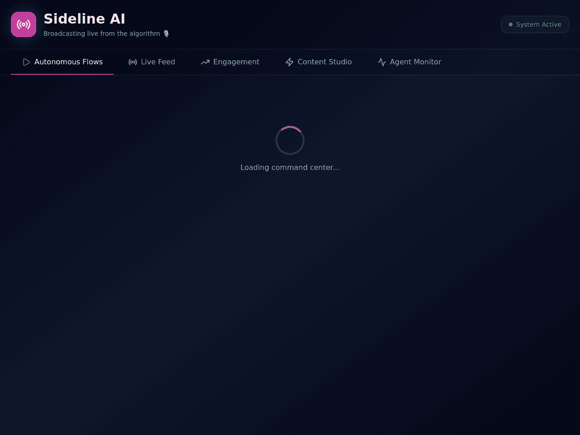Click the pink Sideline AI broadcast logo
The height and width of the screenshot is (435, 580).
click(x=24, y=24)
